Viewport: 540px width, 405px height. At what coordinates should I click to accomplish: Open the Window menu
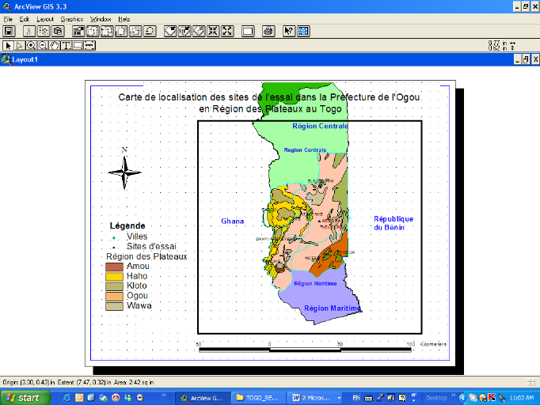click(x=101, y=18)
